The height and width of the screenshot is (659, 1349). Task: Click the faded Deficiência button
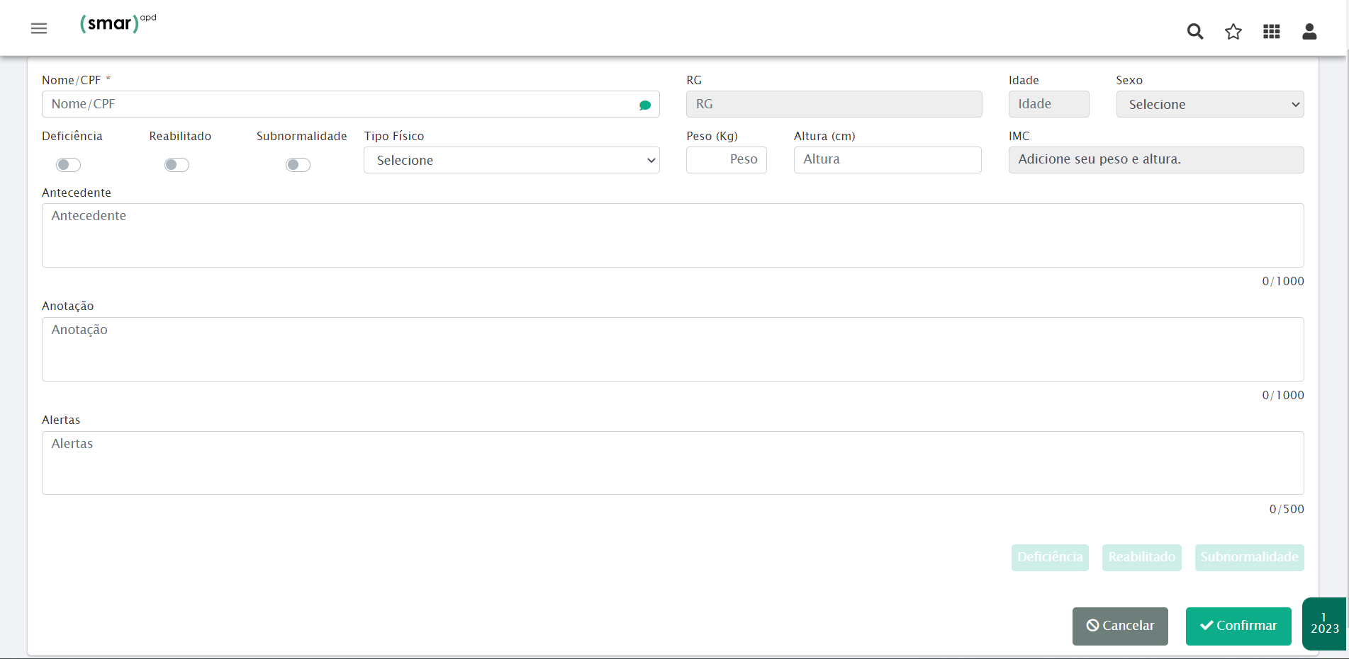pyautogui.click(x=1050, y=557)
